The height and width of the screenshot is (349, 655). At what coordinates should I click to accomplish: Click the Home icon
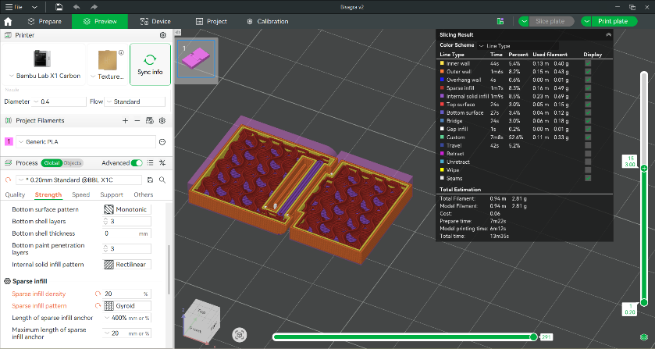(8, 21)
